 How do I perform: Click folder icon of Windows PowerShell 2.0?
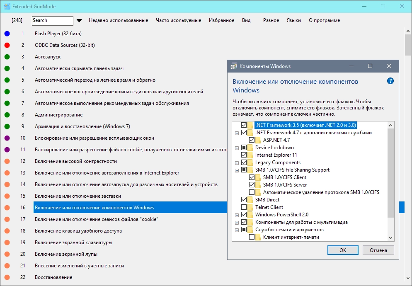(250, 215)
